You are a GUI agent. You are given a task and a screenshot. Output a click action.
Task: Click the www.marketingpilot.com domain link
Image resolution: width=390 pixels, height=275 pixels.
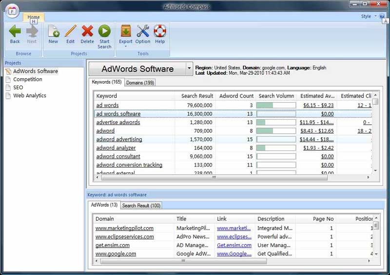coord(124,228)
